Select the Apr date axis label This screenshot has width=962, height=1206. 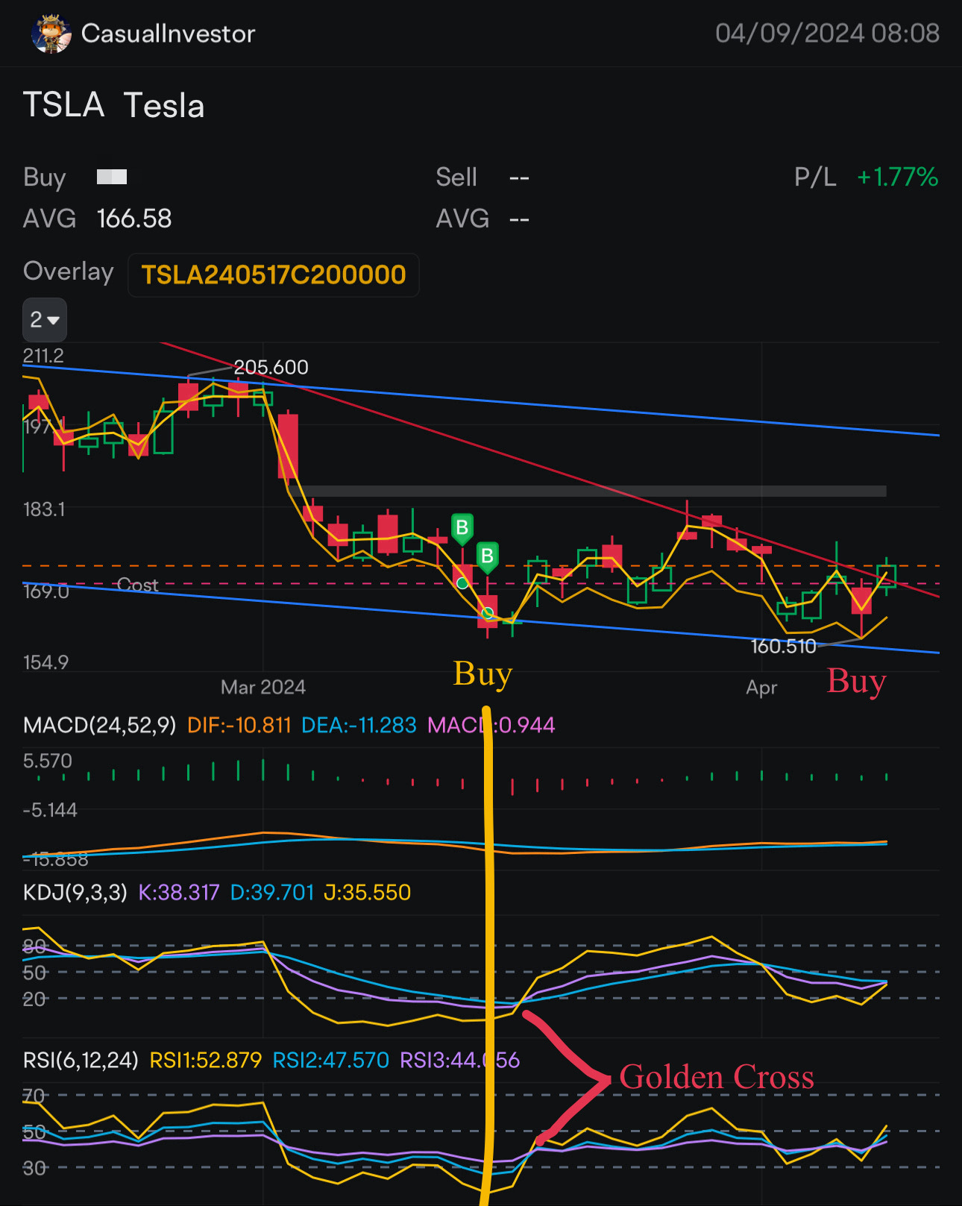click(761, 688)
